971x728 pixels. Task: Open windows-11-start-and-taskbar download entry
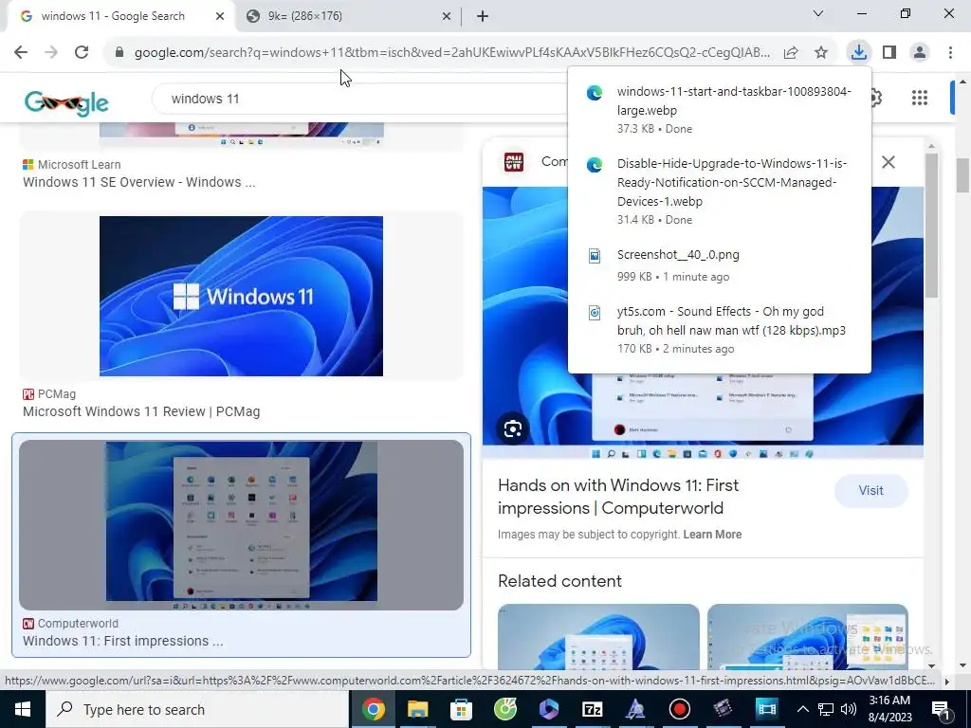tap(720, 110)
